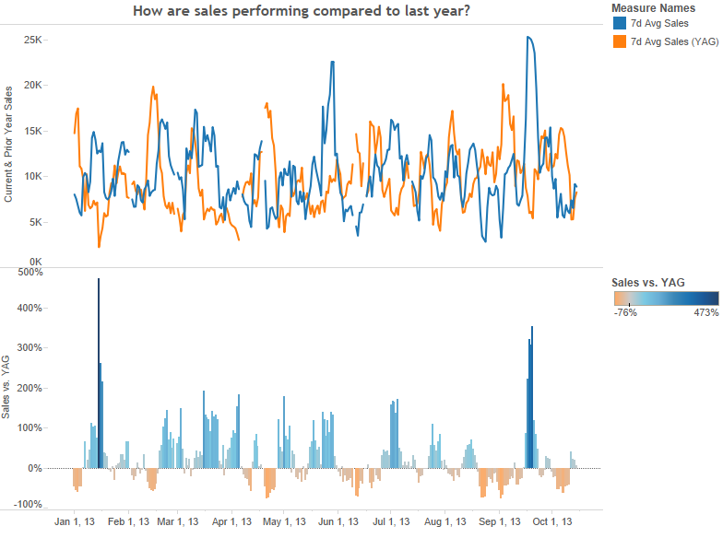The image size is (723, 538).
Task: Click the blue 7d Avg Sales legend swatch
Action: [619, 23]
